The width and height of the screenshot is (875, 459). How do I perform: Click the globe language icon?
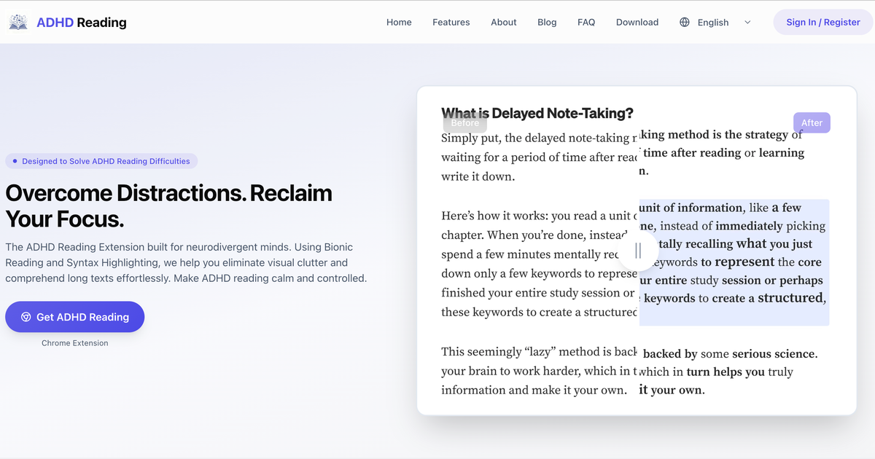click(684, 22)
